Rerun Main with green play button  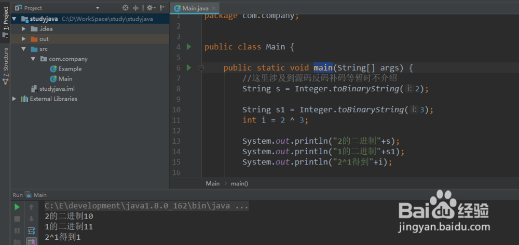tap(17, 207)
